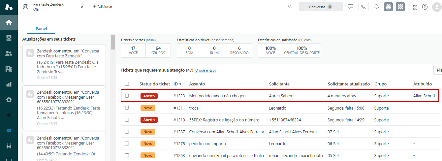Select the checkbox for ticket #1311
Viewport: 442px width, 161px height.
tap(127, 108)
